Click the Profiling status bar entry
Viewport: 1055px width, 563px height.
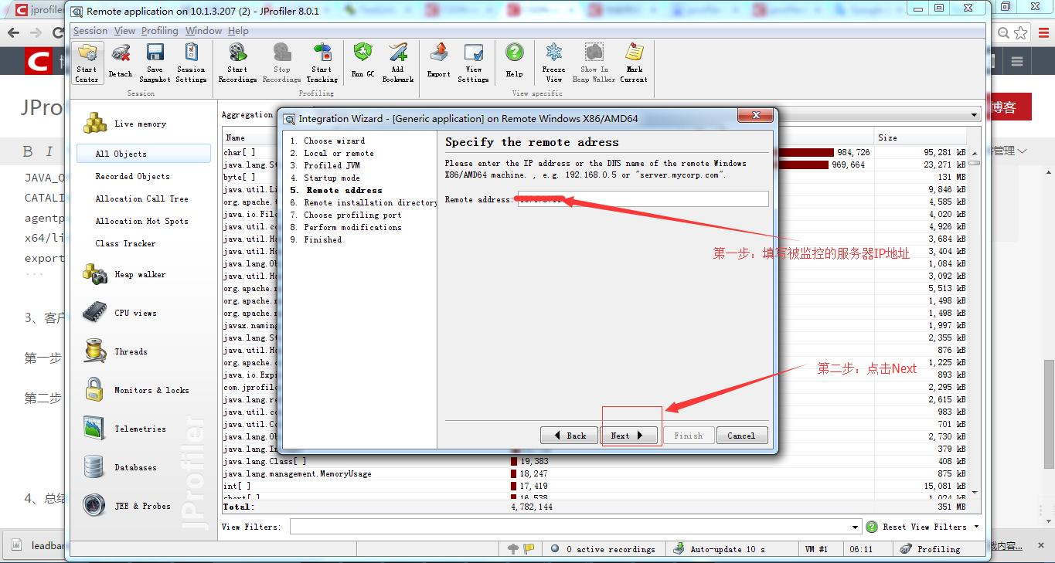[x=931, y=549]
